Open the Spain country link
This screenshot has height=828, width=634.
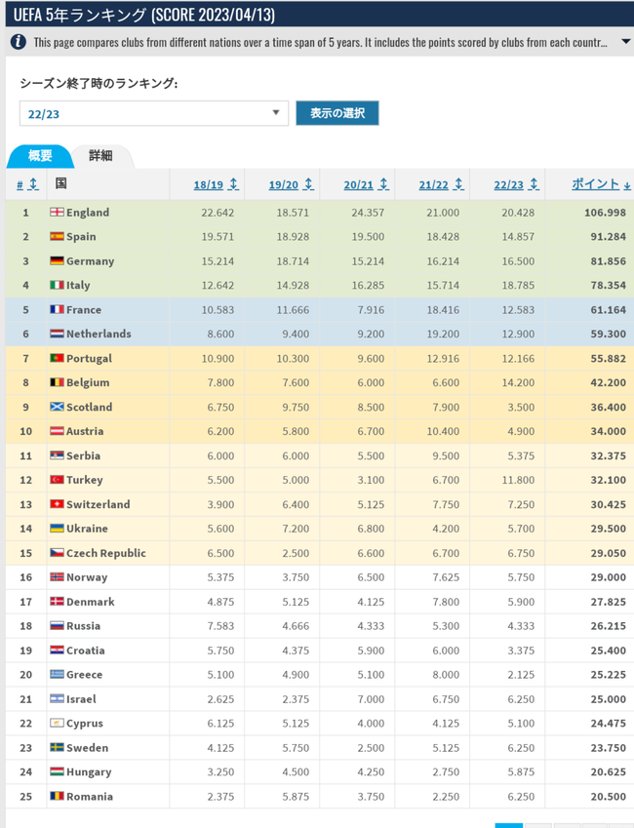(81, 237)
